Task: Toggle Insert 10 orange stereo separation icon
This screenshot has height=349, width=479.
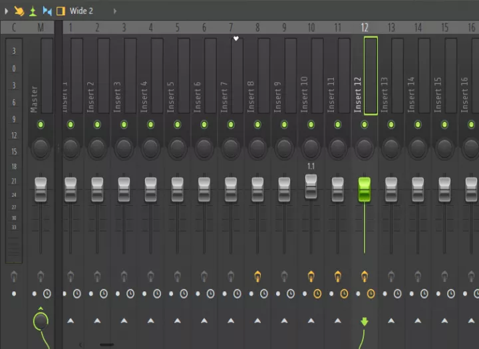Action: (x=311, y=277)
